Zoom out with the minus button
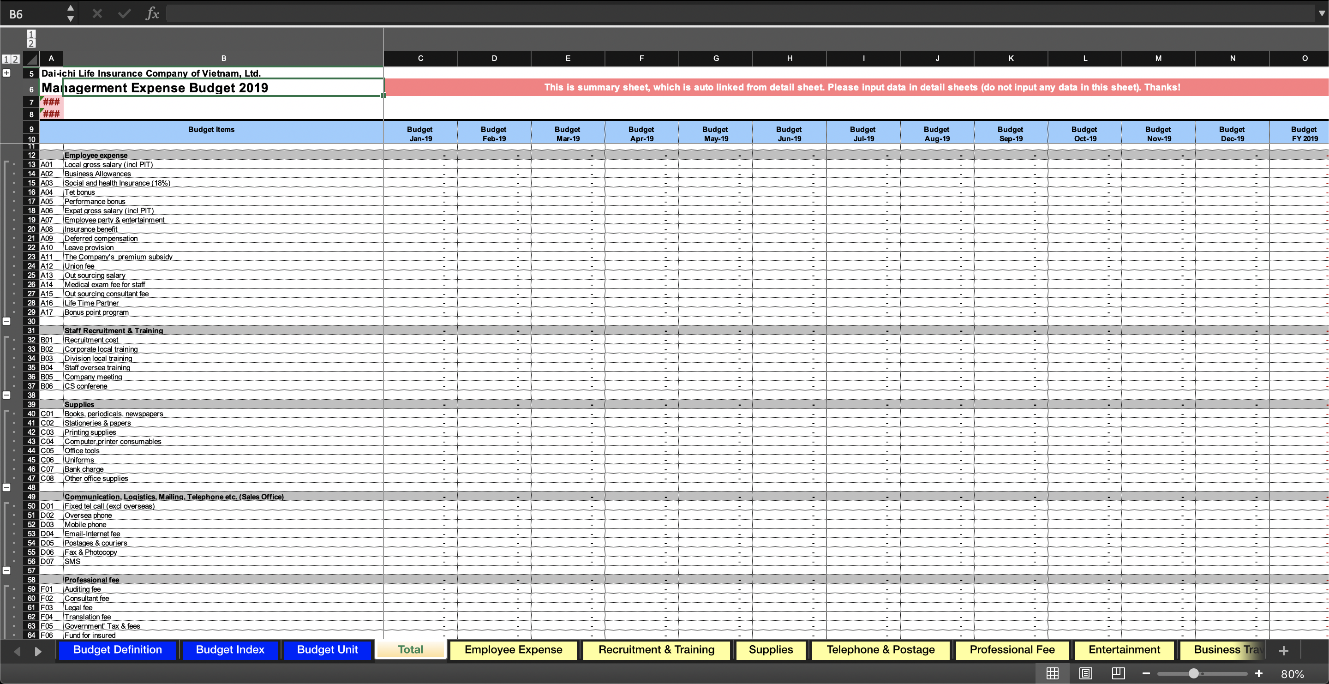Screen dimensions: 1329x684 point(1146,673)
